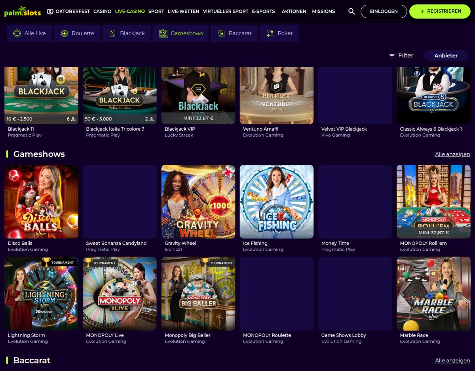Open the Ice Fishing game thumbnail
The height and width of the screenshot is (371, 475).
(277, 202)
